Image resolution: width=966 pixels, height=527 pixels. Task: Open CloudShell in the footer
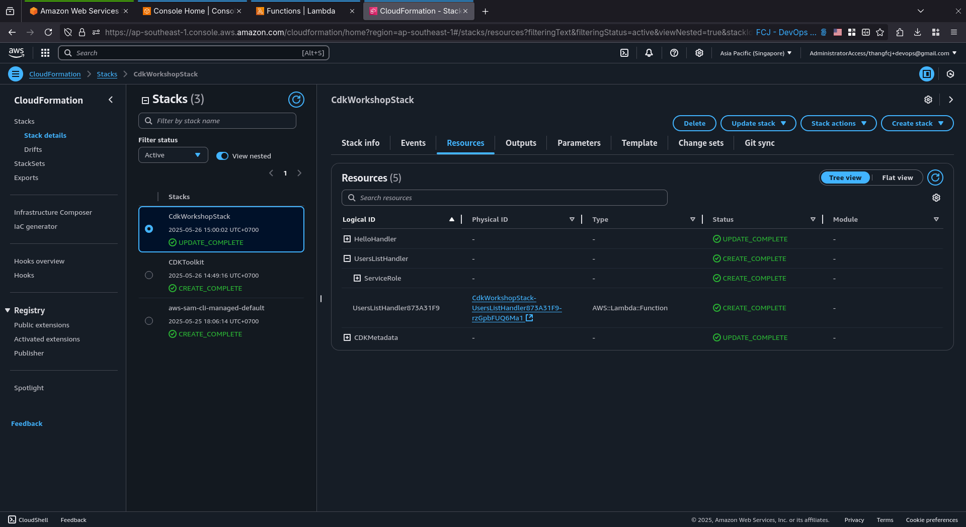28,520
